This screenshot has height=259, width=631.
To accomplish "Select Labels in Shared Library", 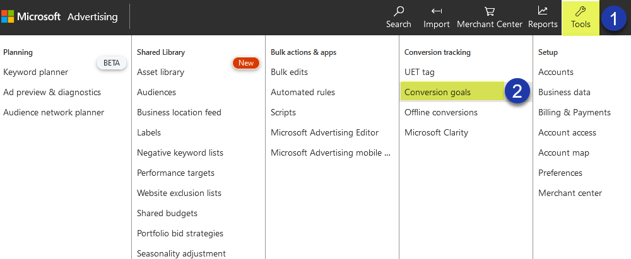I will 149,132.
